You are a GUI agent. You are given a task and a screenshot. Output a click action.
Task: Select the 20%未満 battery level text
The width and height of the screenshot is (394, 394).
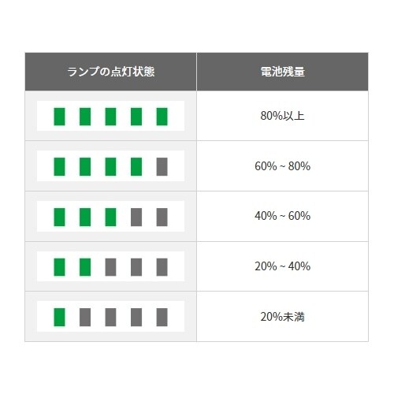point(282,317)
